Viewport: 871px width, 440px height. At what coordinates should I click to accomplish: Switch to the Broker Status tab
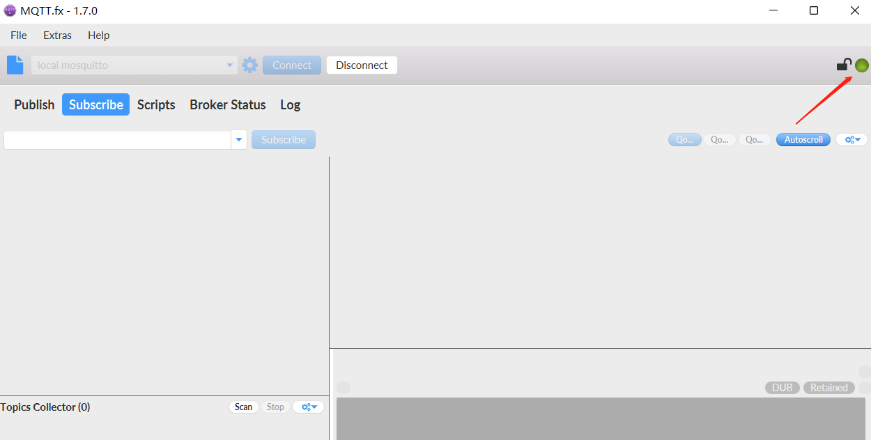tap(228, 104)
